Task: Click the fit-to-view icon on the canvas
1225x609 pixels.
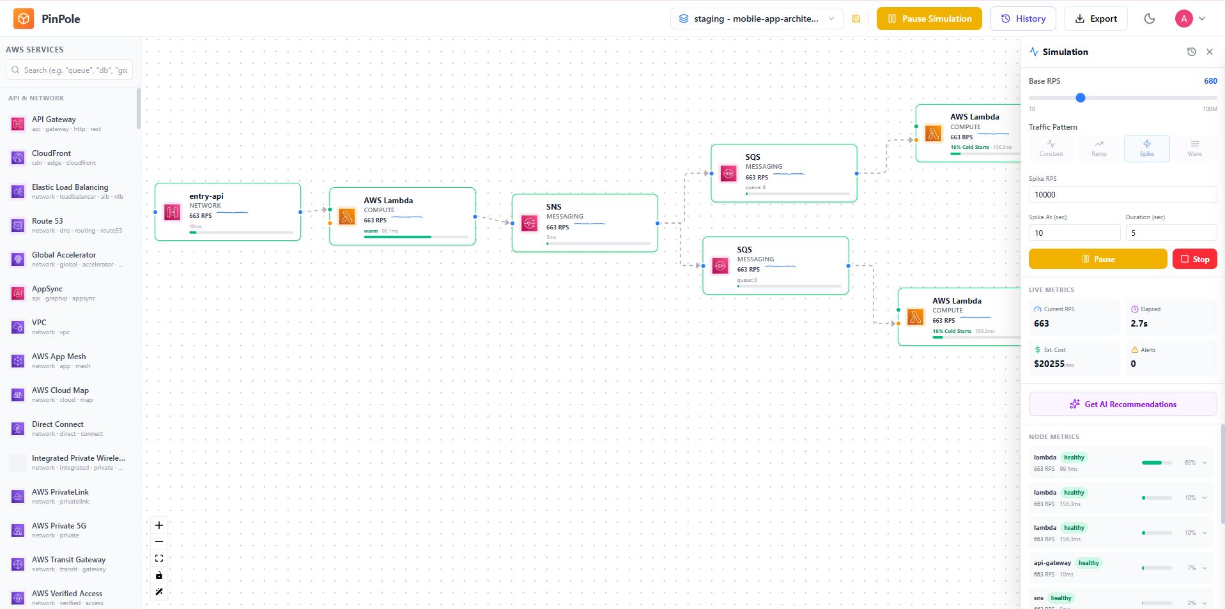Action: coord(158,558)
